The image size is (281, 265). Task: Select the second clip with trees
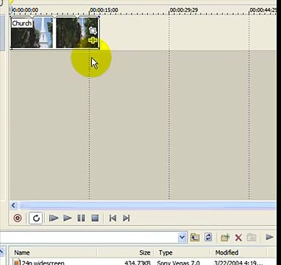pos(77,32)
